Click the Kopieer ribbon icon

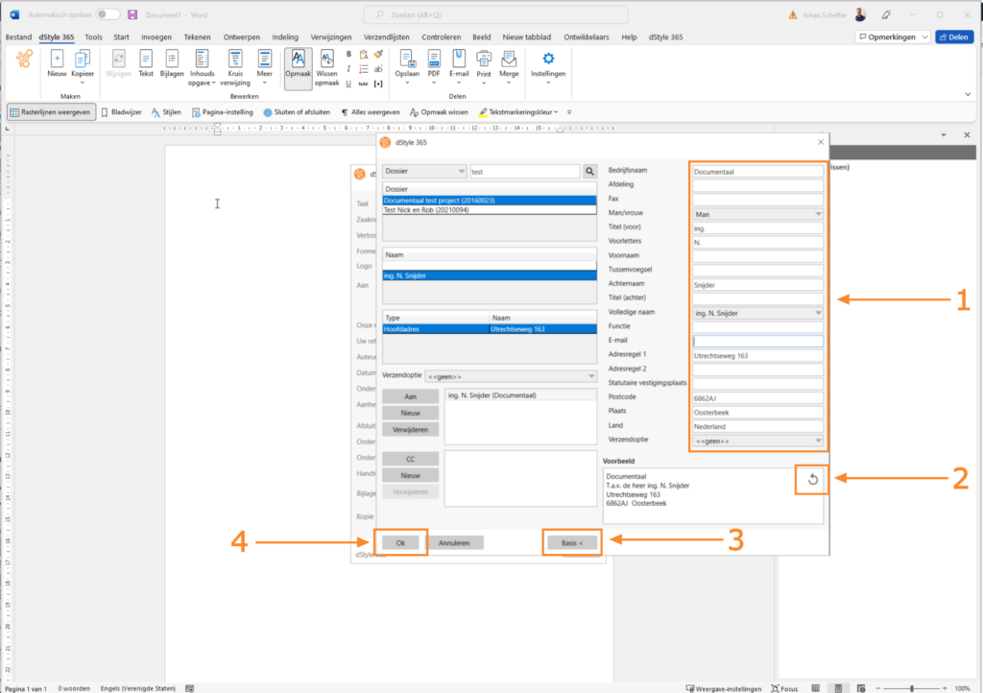[83, 65]
